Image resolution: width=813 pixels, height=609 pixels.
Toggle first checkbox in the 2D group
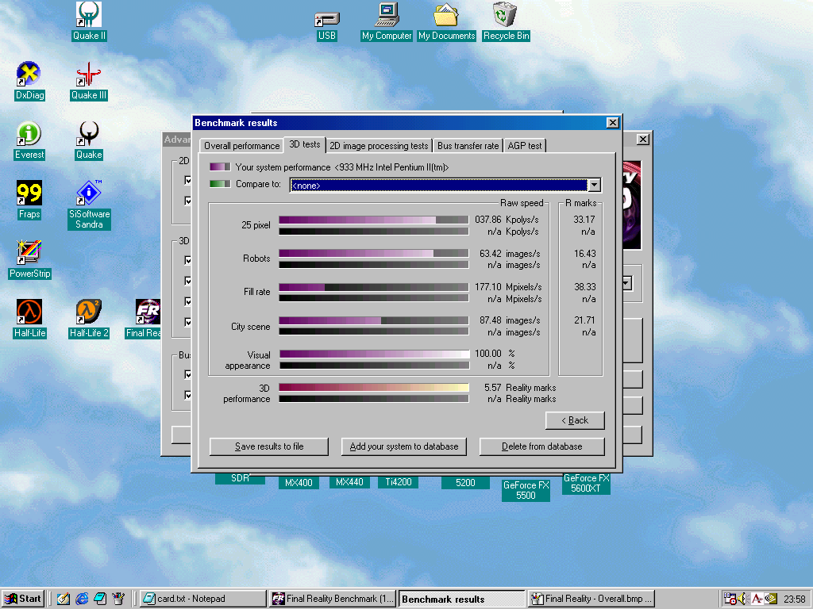[188, 180]
